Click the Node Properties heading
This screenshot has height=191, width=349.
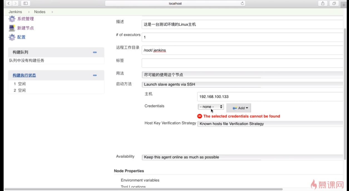(x=129, y=171)
